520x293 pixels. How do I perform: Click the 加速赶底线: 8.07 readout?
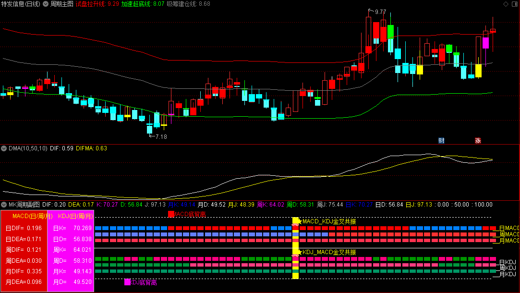[x=143, y=4]
